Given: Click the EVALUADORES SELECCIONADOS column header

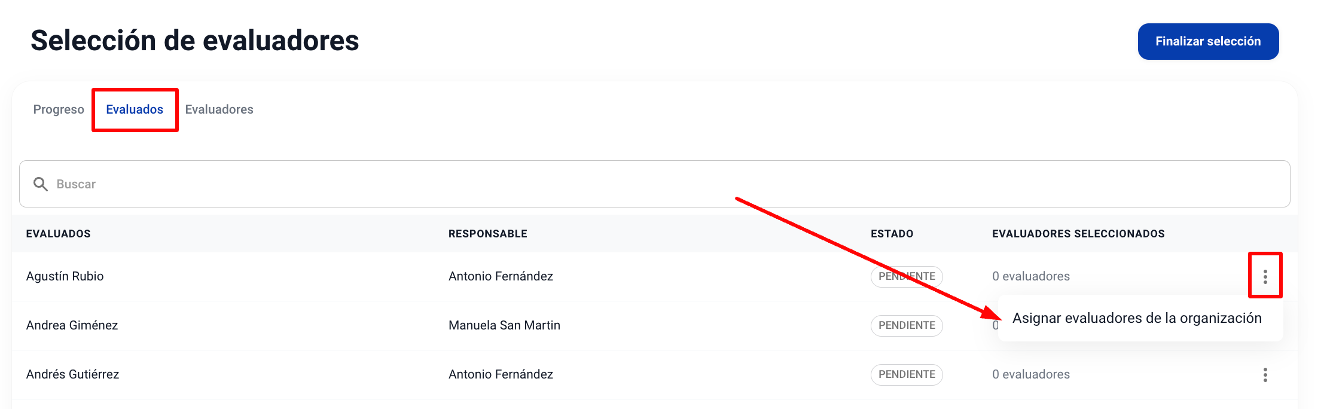Looking at the screenshot, I should tap(1078, 234).
